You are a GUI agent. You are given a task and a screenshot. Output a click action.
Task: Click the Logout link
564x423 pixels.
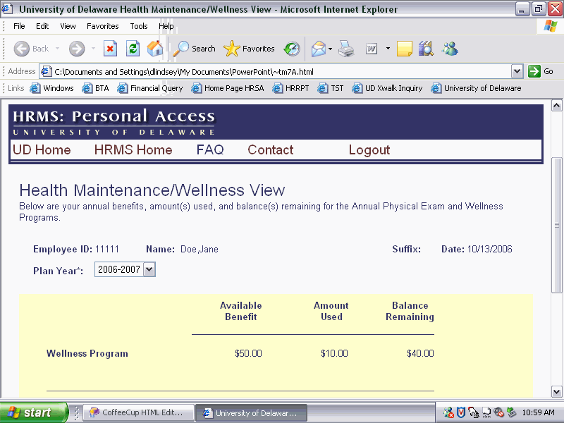pos(369,149)
